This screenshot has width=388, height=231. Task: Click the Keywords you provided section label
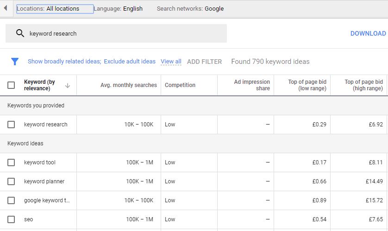[x=36, y=106]
